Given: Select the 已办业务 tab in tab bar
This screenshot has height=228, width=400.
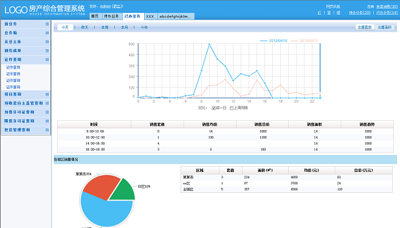Looking at the screenshot, I should pos(133,16).
